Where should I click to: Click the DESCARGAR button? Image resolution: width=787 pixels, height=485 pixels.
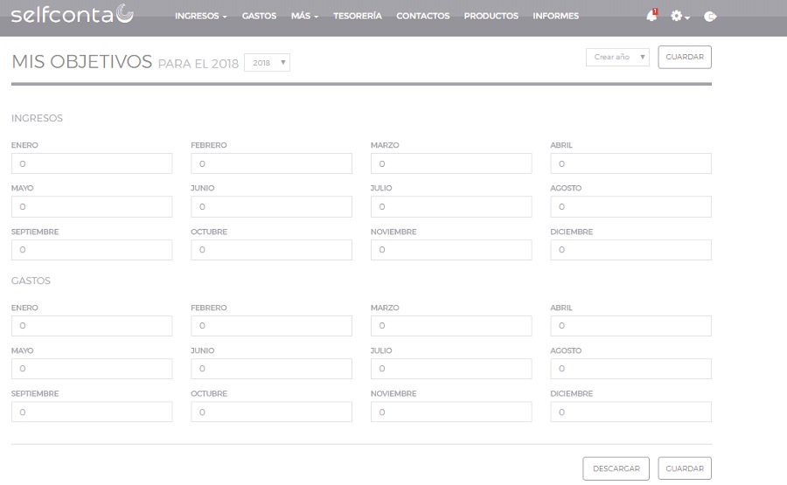[616, 468]
